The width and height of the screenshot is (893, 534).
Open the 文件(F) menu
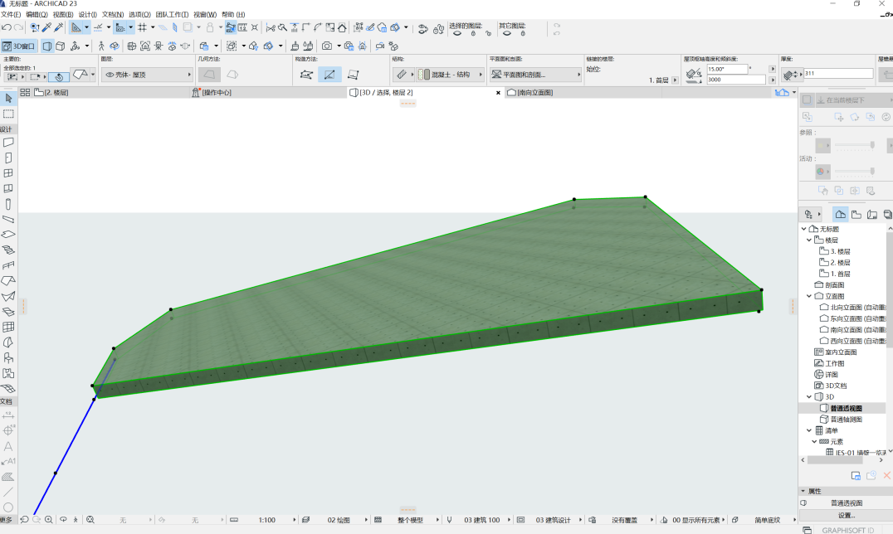point(11,14)
